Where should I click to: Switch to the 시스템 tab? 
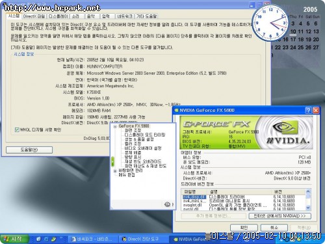(14, 16)
